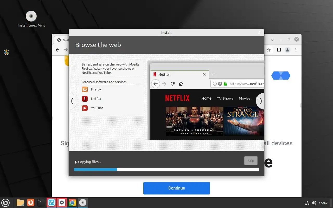Image resolution: width=333 pixels, height=208 pixels.
Task: Click the blue hexagon logo in Chrome page
Action: [281, 76]
